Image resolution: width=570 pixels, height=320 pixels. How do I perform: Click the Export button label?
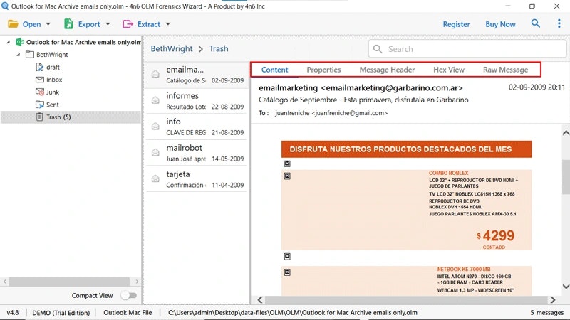89,24
